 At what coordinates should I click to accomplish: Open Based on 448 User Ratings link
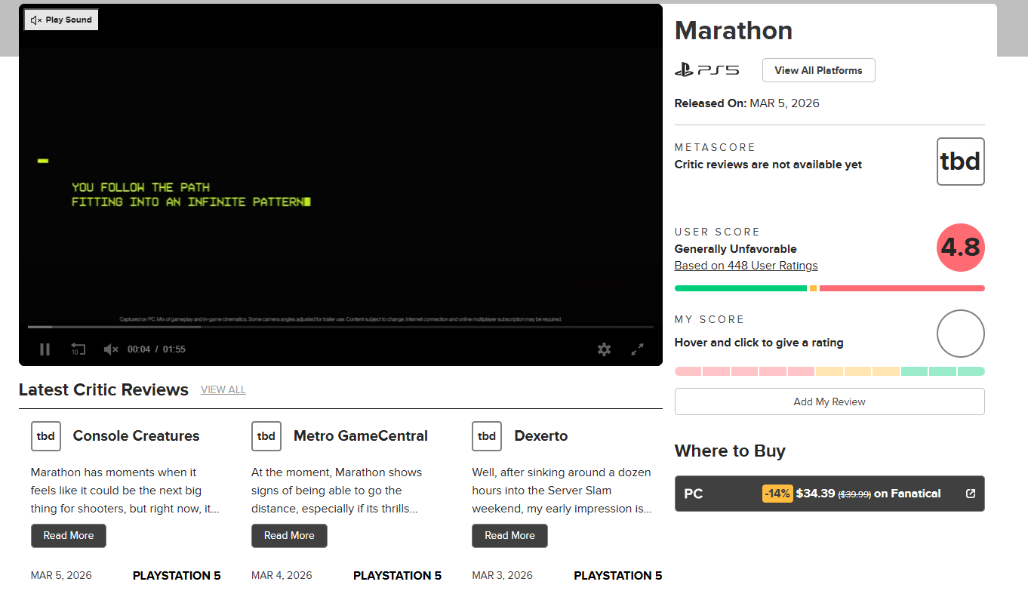[x=746, y=266]
